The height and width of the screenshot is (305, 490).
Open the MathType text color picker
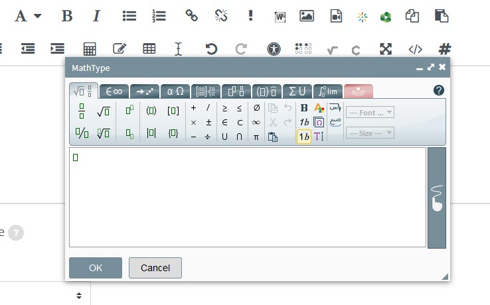click(319, 108)
